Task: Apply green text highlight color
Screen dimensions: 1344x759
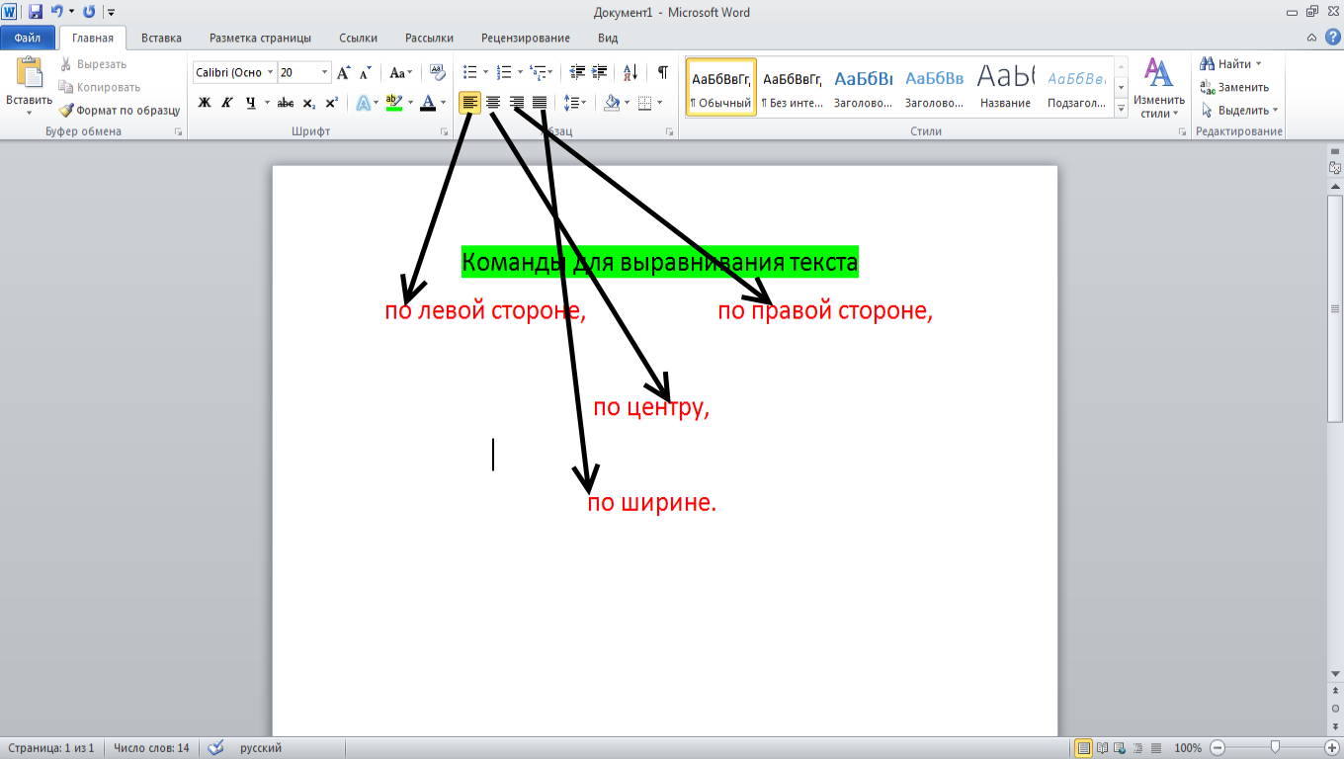Action: [393, 102]
